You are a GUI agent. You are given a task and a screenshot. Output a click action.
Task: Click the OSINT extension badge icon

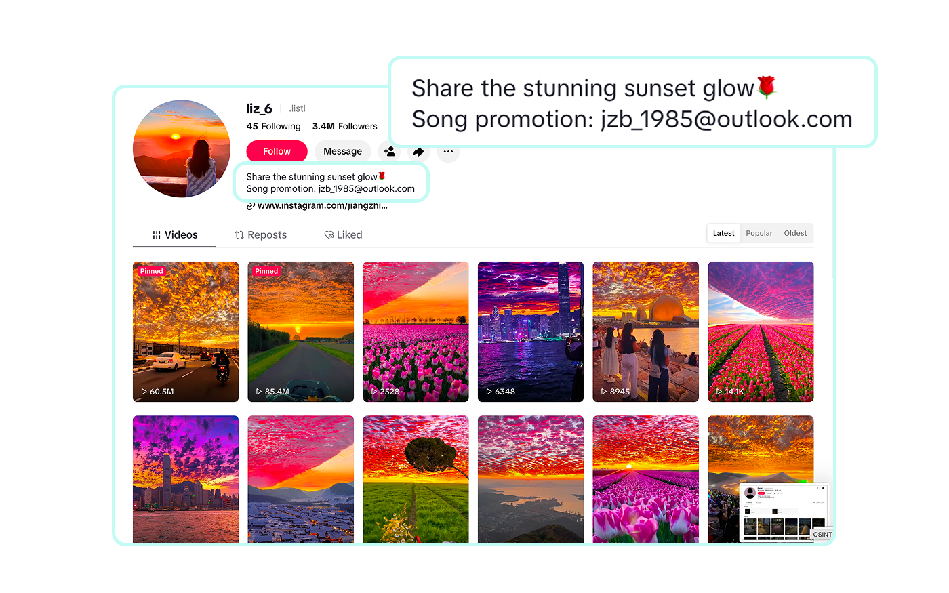[822, 534]
